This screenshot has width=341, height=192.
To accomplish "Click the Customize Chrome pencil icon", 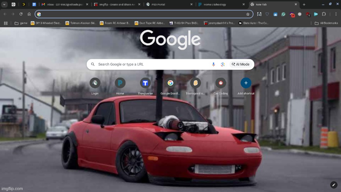I will point(333,185).
